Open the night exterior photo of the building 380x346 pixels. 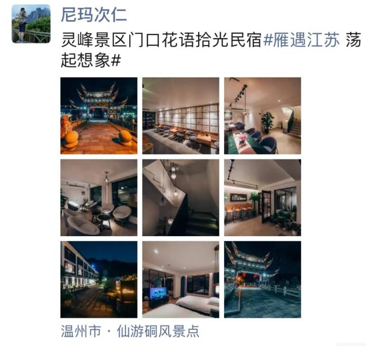pyautogui.click(x=99, y=279)
